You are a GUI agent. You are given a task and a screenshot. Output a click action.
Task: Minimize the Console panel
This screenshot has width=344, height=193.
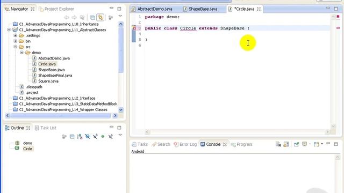pyautogui.click(x=328, y=143)
